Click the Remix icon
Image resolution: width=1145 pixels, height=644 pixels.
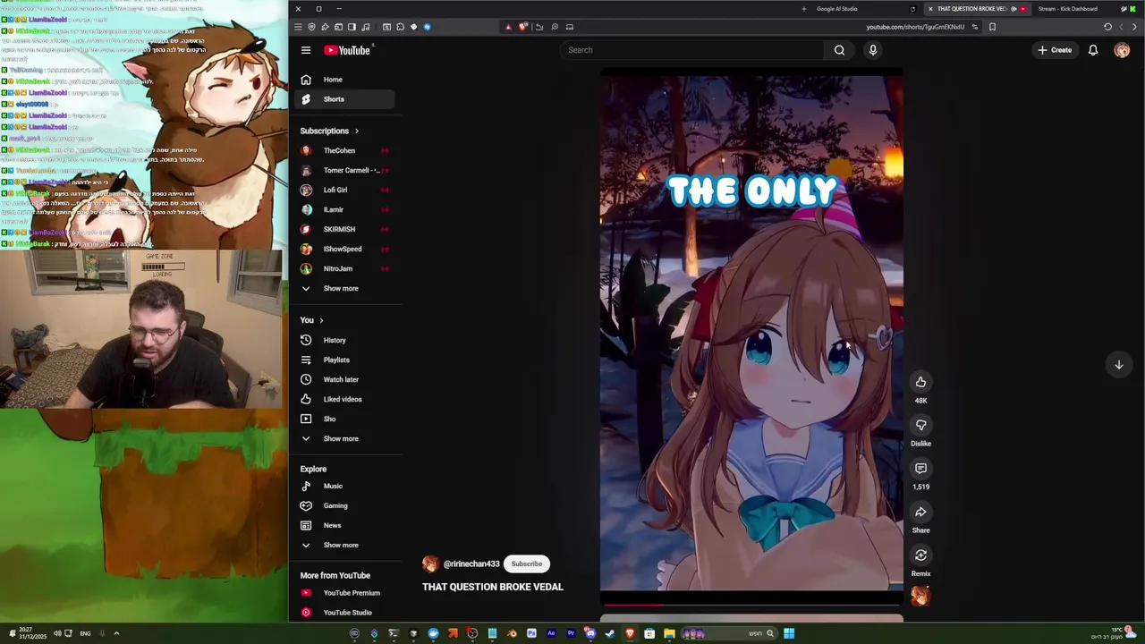click(920, 555)
